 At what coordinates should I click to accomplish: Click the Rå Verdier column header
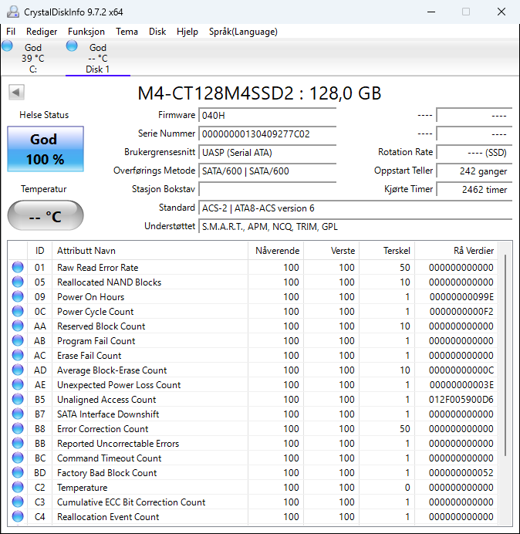click(456, 251)
